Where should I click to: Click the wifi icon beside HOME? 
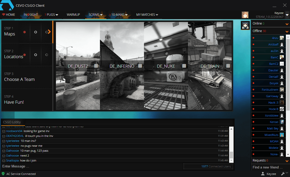pyautogui.click(x=4, y=14)
